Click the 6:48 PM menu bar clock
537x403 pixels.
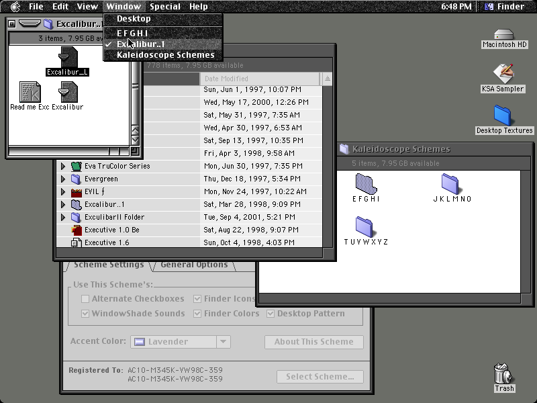pyautogui.click(x=456, y=7)
